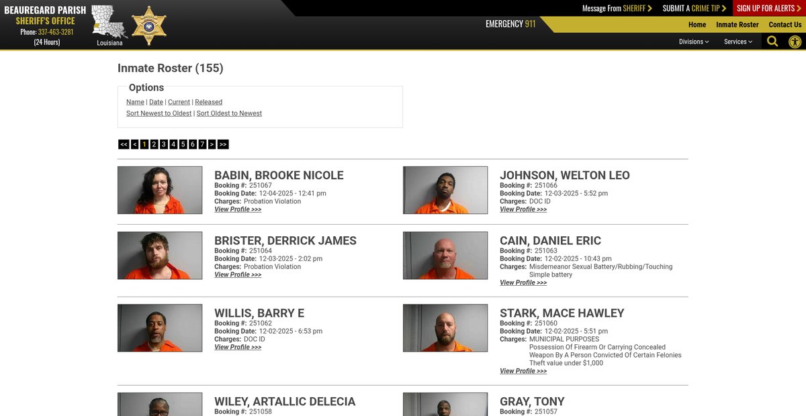Sort the roster by Name
806x416 pixels.
[x=135, y=102]
